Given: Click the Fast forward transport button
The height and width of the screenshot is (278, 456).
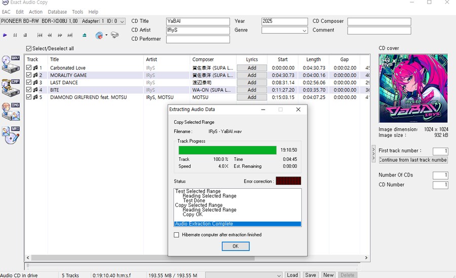Looking at the screenshot, I should (x=60, y=35).
